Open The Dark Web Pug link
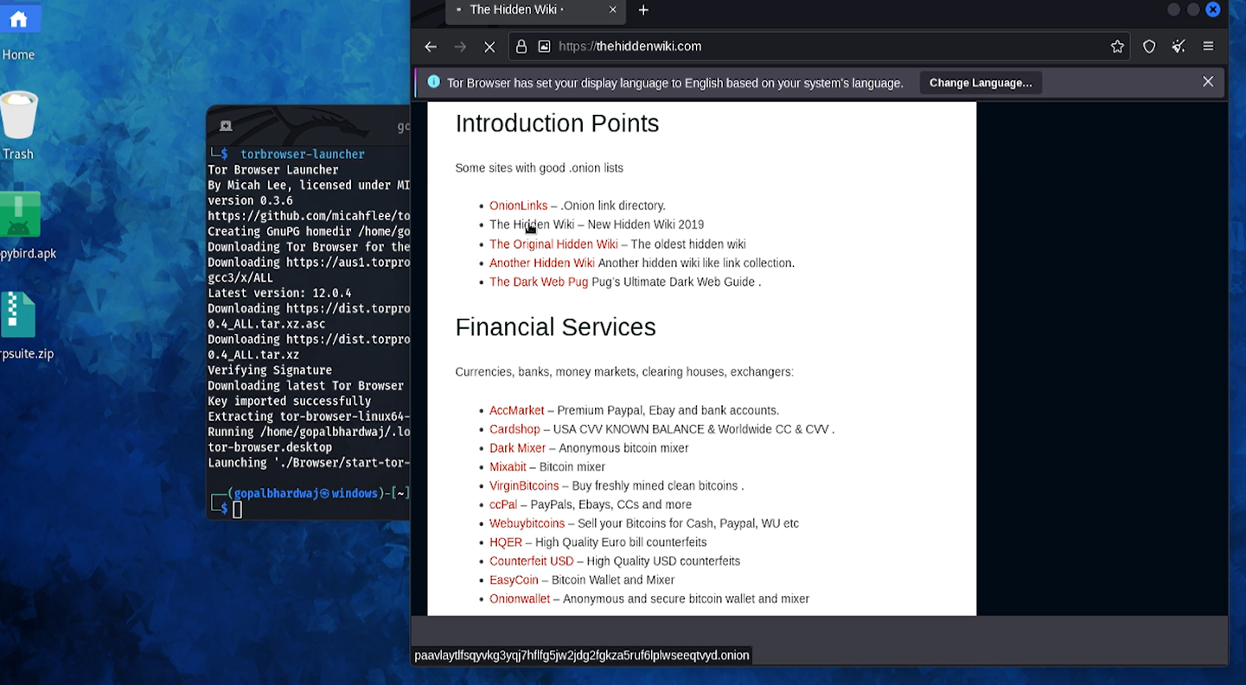This screenshot has height=685, width=1246. coord(539,282)
